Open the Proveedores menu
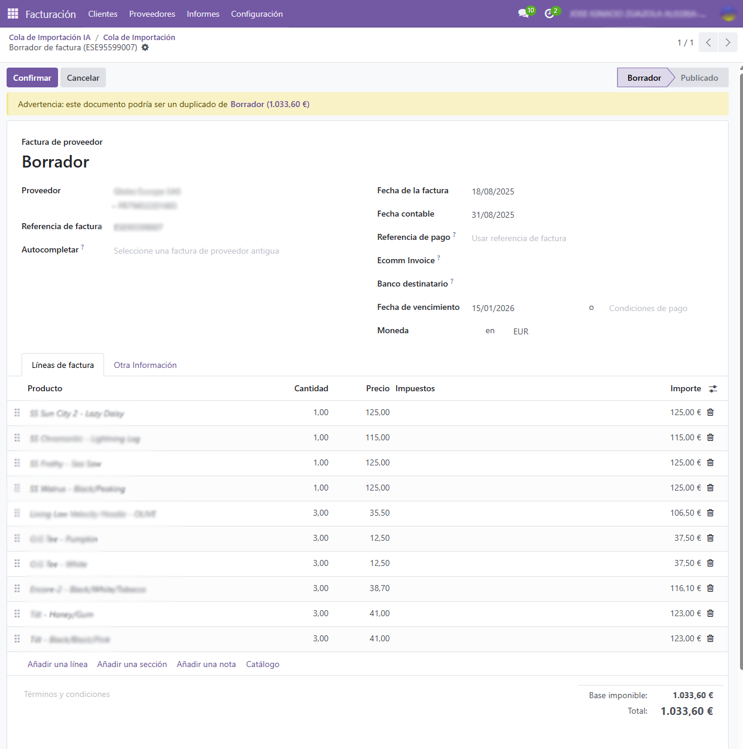This screenshot has height=749, width=743. [x=152, y=14]
